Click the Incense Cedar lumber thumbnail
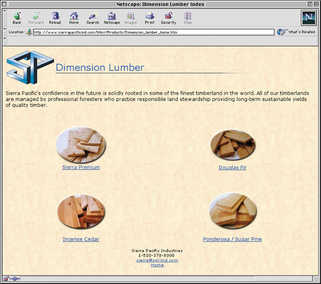 tap(81, 212)
